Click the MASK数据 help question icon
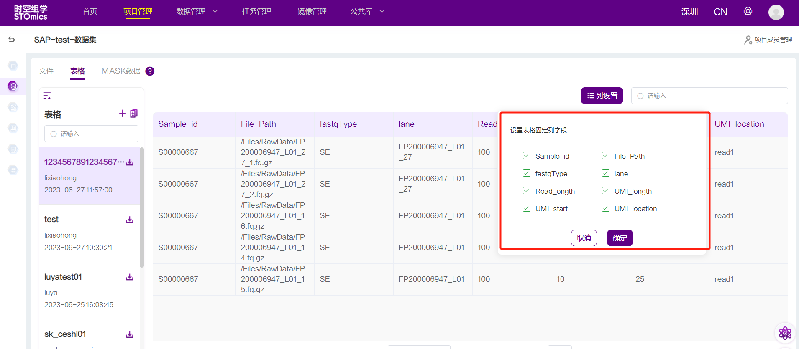Viewport: 799px width, 349px height. coord(150,71)
